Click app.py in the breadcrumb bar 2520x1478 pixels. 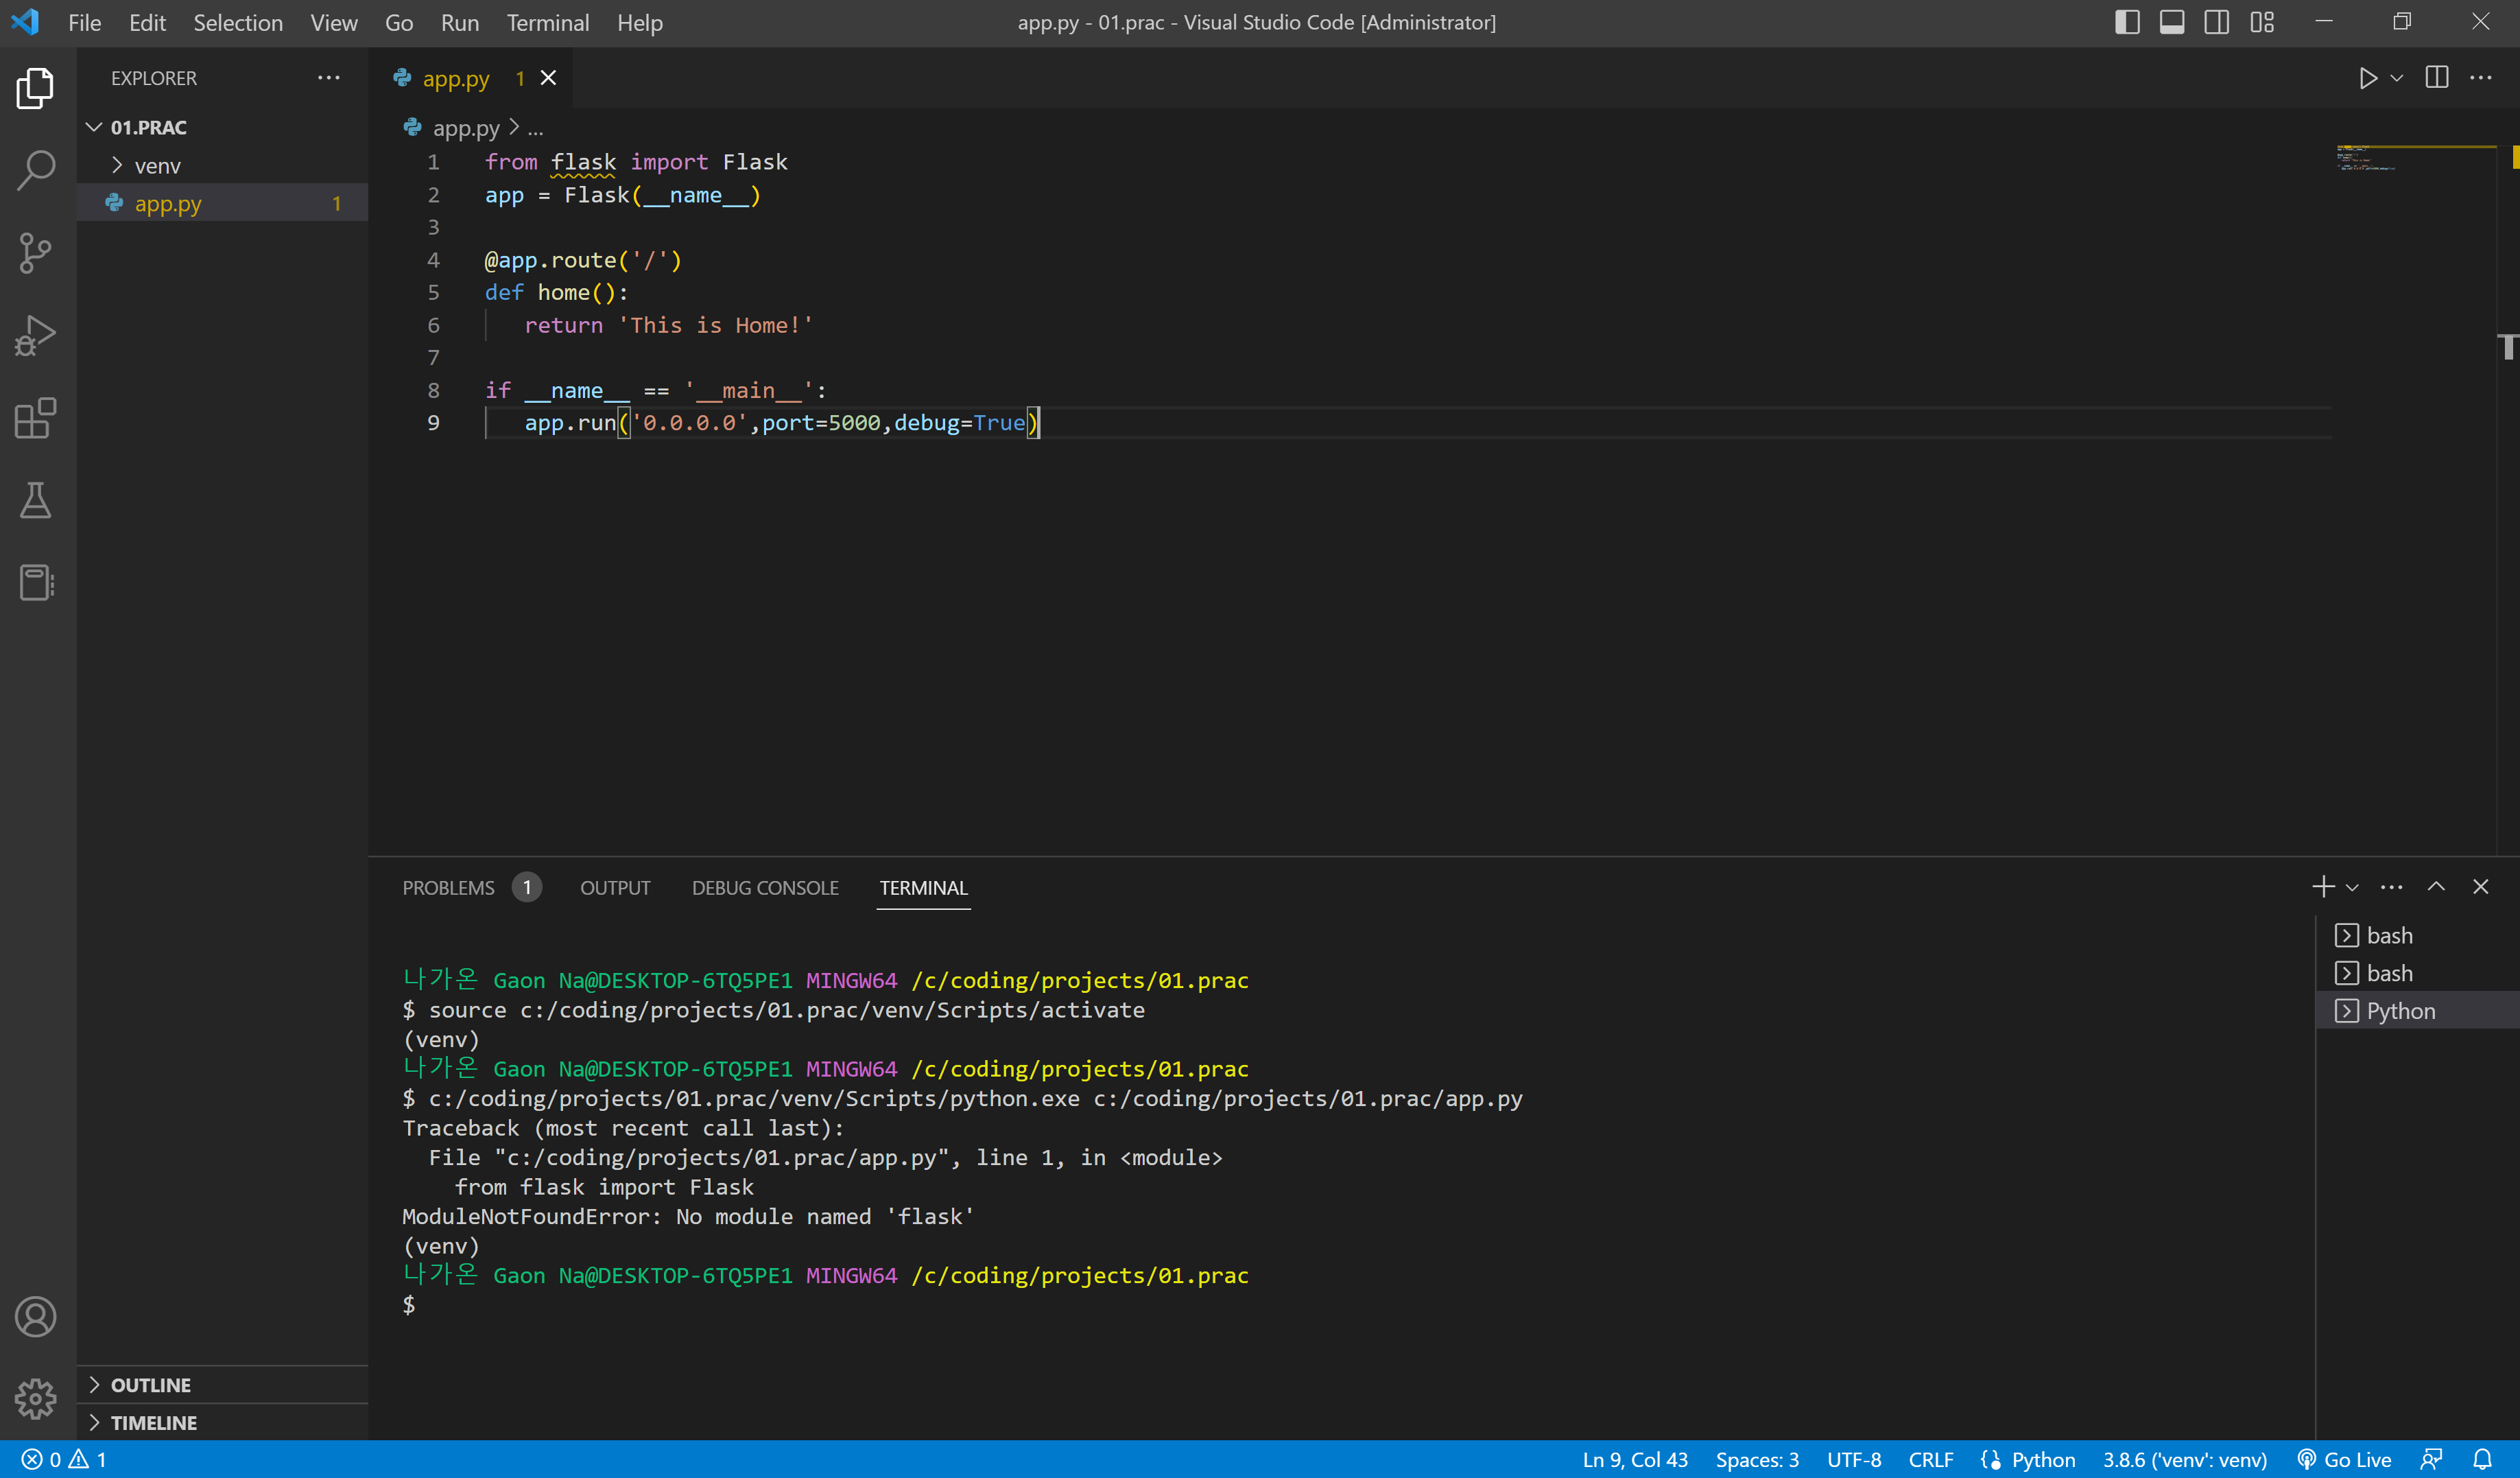pos(466,128)
